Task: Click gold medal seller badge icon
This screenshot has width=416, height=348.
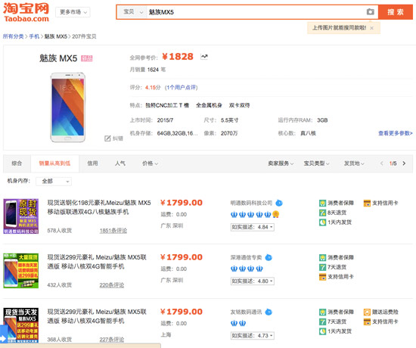Action: pos(275,214)
